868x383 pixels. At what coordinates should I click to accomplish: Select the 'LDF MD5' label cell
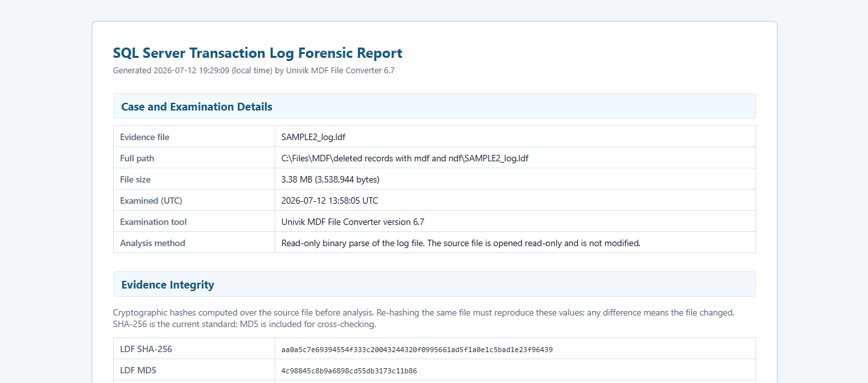click(x=194, y=370)
